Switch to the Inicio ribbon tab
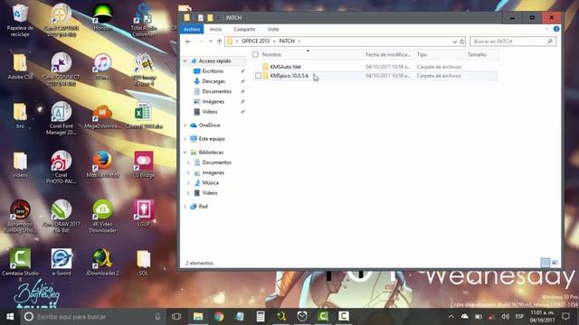Image resolution: width=579 pixels, height=325 pixels. coord(215,29)
